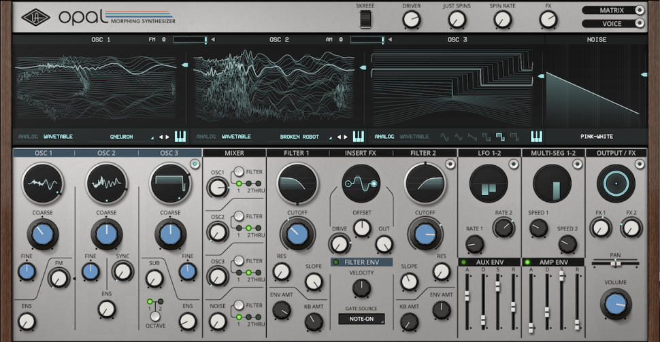
Task: Expand the LFO 1-2 options button
Action: 514,165
